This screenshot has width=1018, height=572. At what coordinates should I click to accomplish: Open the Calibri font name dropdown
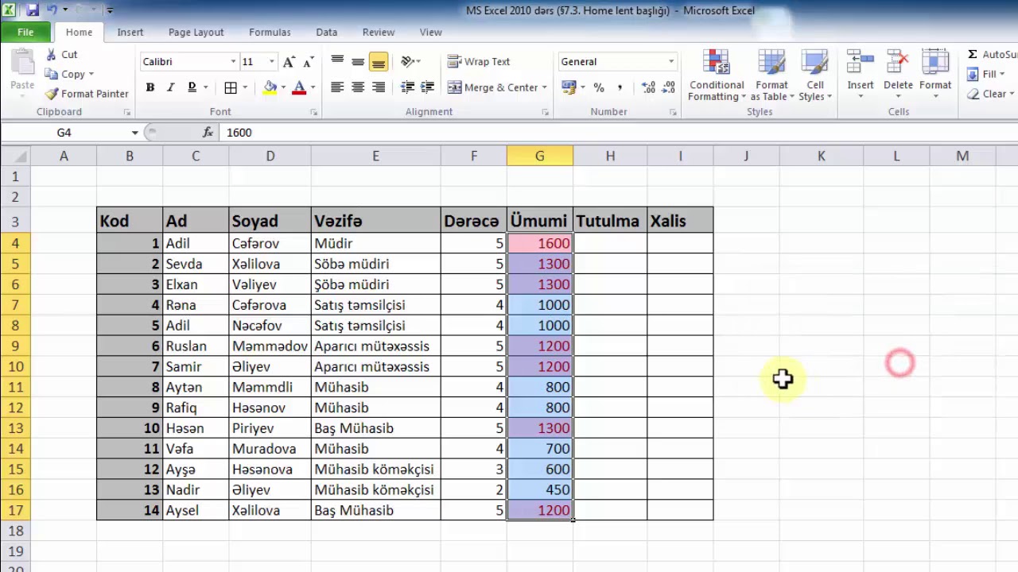[233, 62]
